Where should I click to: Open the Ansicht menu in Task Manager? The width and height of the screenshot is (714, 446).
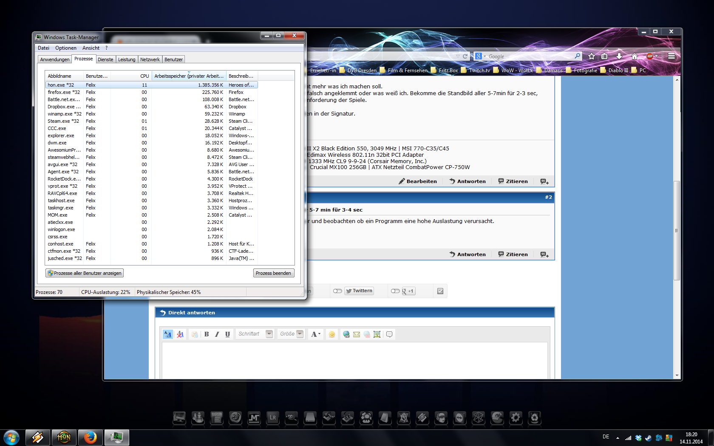[91, 48]
